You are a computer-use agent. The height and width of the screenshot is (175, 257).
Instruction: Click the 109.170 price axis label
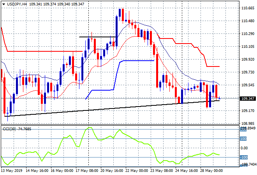point(248,111)
